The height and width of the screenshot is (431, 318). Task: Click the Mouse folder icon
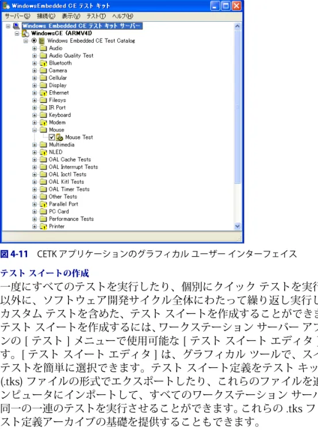click(x=43, y=130)
